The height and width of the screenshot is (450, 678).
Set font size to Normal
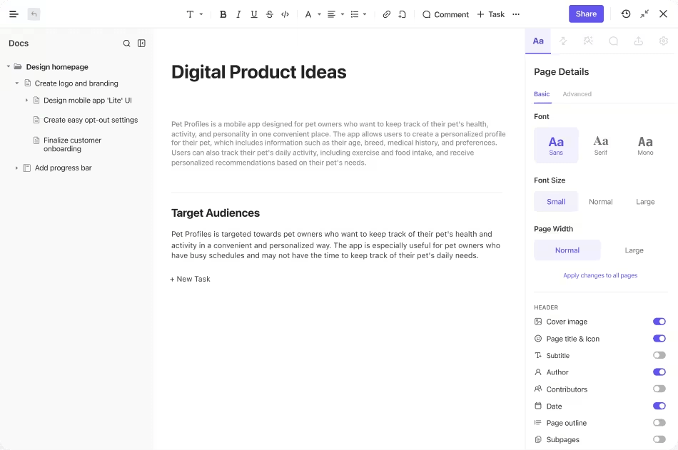tap(601, 201)
